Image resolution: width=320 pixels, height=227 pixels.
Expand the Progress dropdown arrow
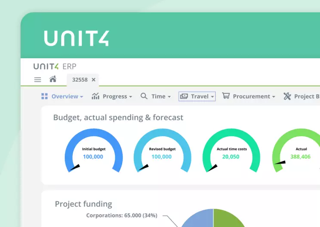pos(130,97)
